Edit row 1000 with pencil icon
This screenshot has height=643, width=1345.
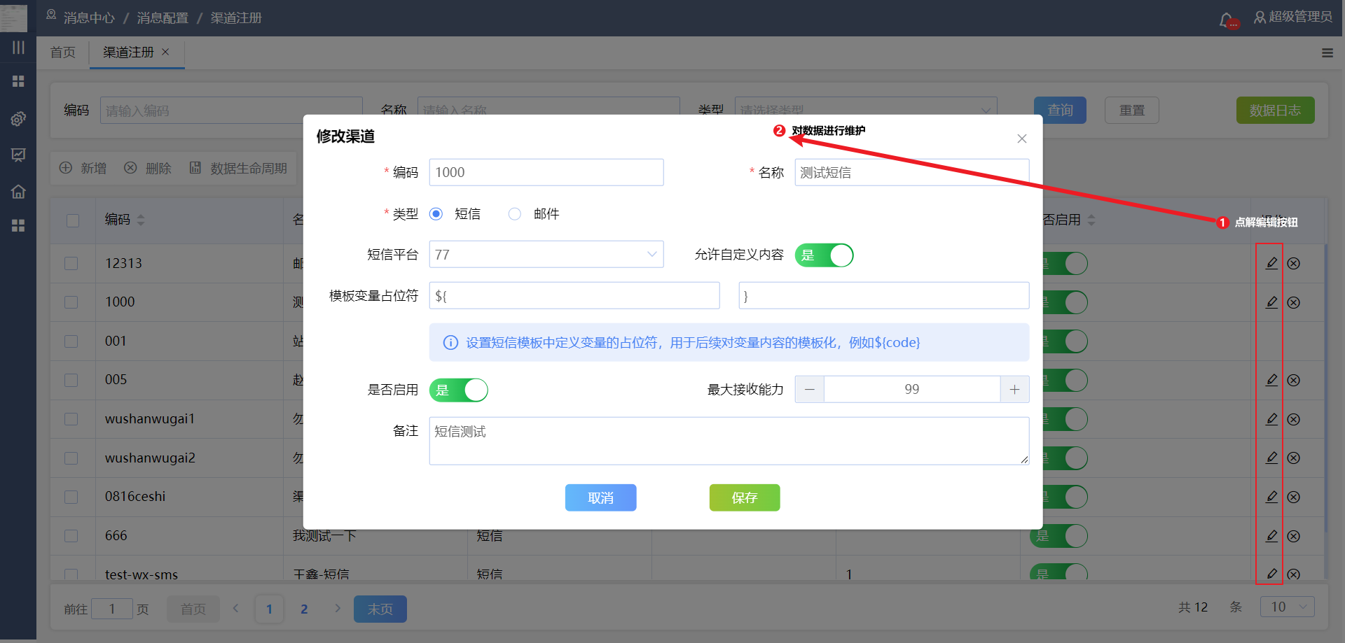click(x=1272, y=302)
